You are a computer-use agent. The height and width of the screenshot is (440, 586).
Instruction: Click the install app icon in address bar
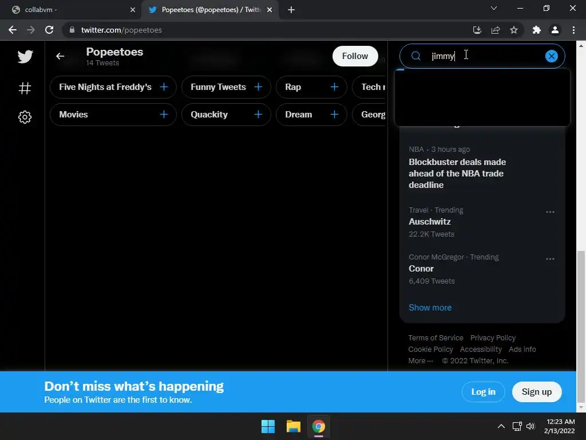coord(477,30)
